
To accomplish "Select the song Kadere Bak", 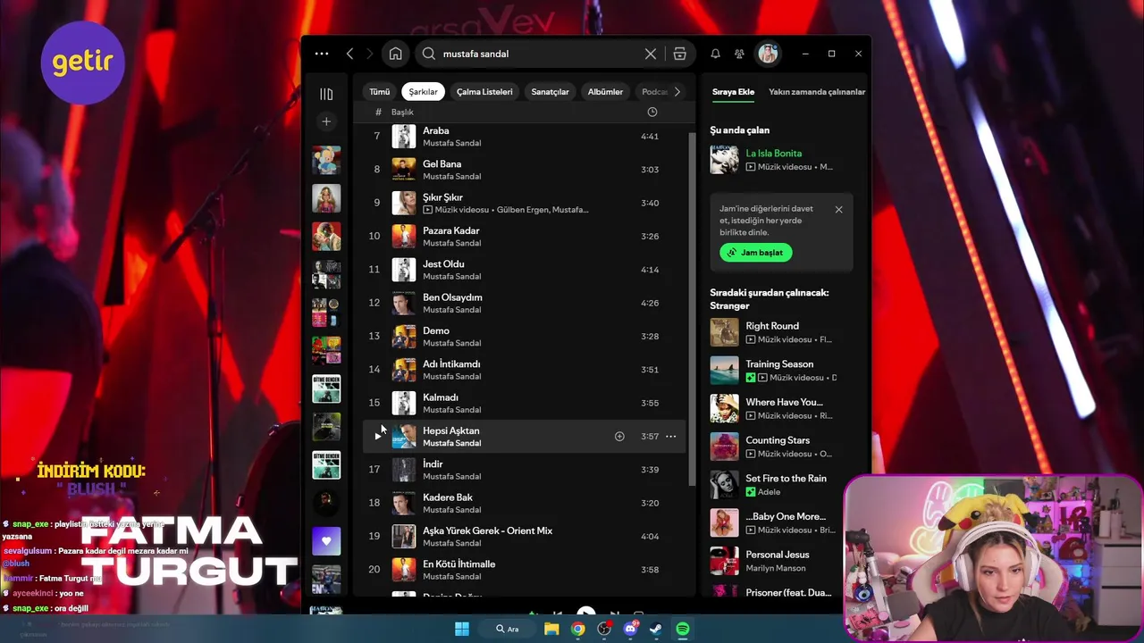I will click(524, 503).
